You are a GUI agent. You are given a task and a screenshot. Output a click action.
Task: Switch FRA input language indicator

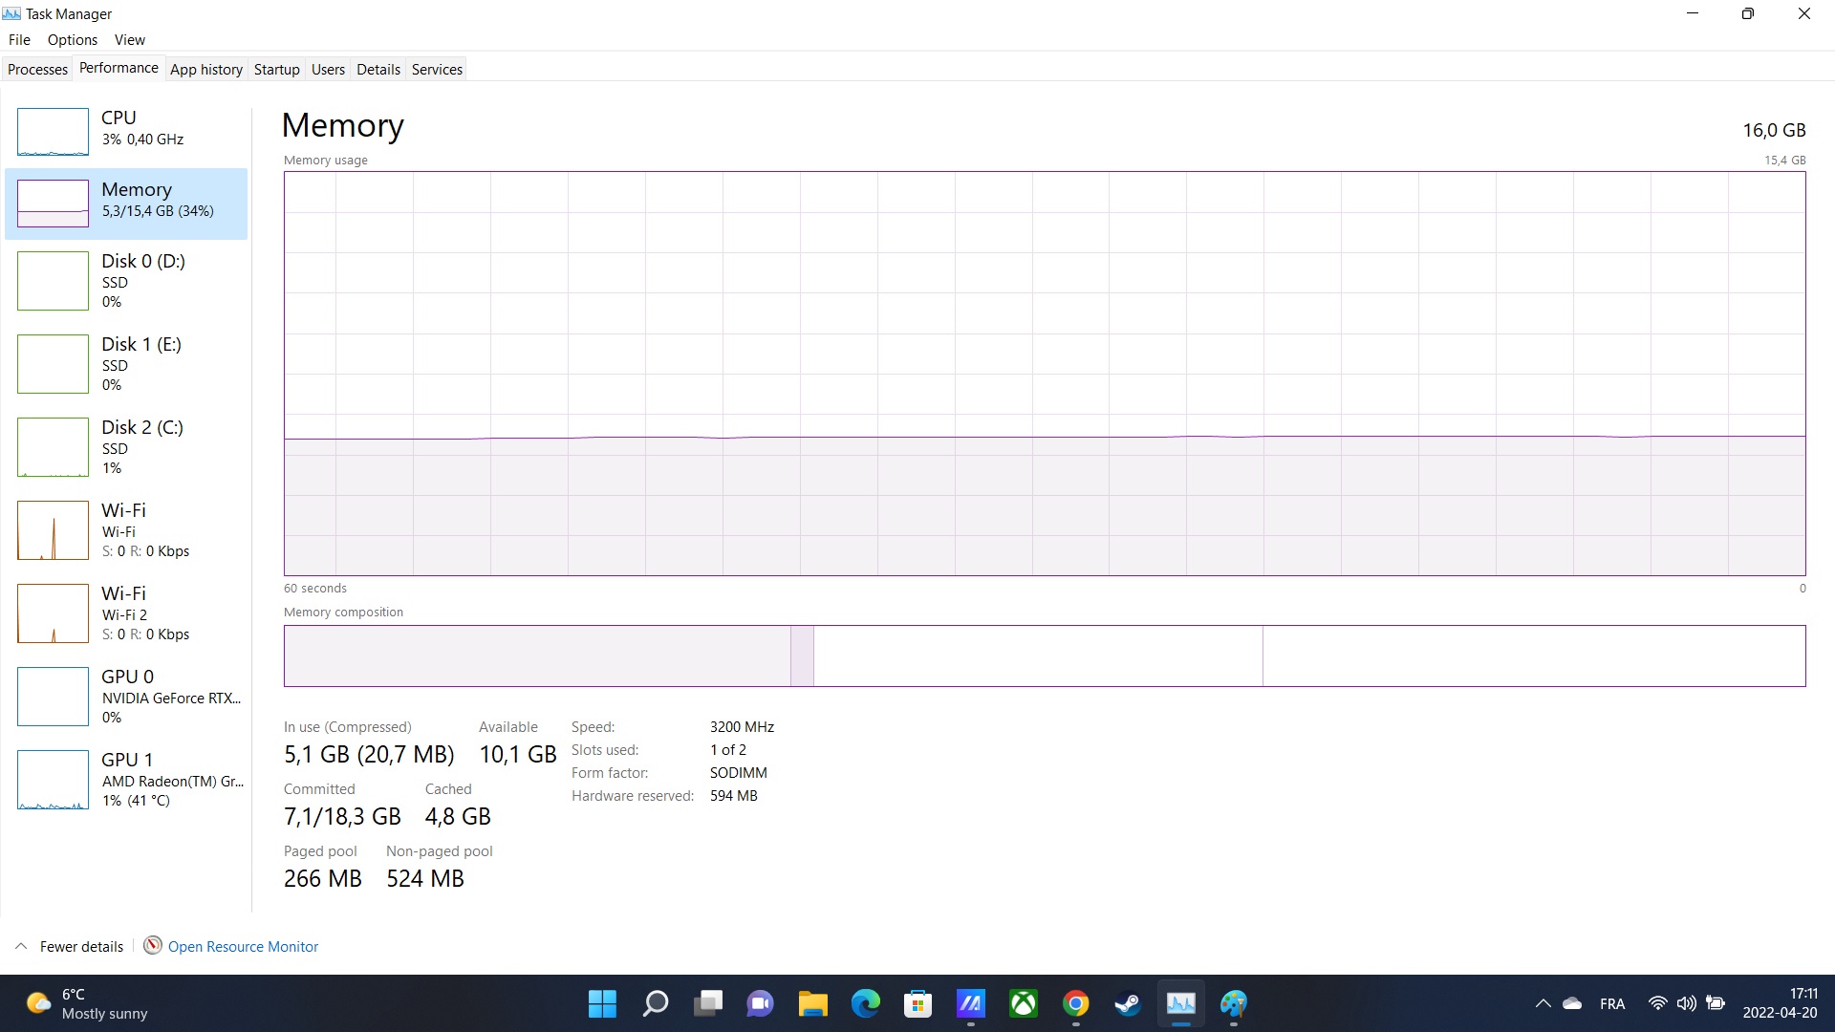[x=1612, y=1003]
